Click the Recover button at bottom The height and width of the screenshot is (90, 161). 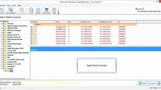155,83
